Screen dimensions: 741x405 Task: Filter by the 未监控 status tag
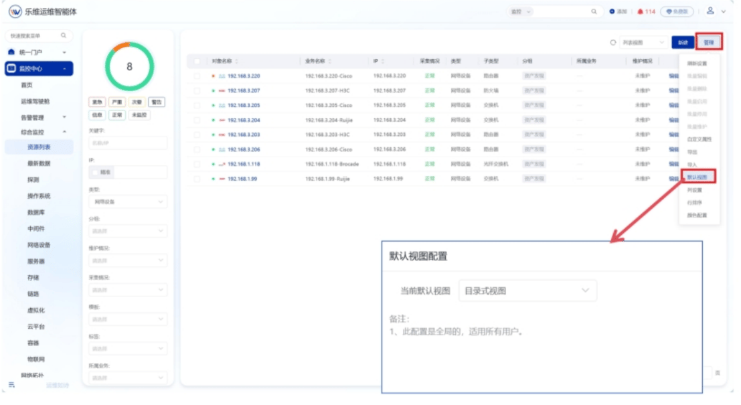pyautogui.click(x=139, y=115)
